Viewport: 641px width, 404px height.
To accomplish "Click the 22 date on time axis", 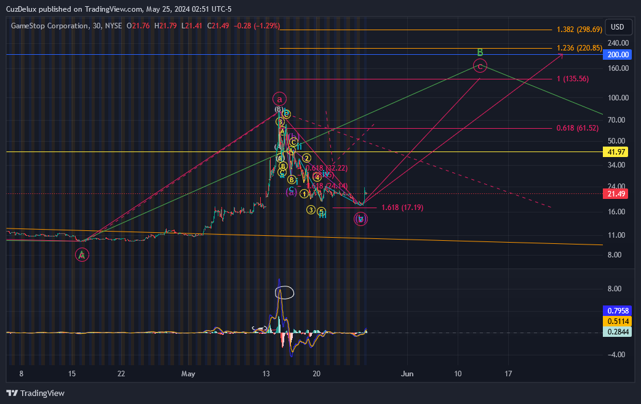I will (x=121, y=374).
